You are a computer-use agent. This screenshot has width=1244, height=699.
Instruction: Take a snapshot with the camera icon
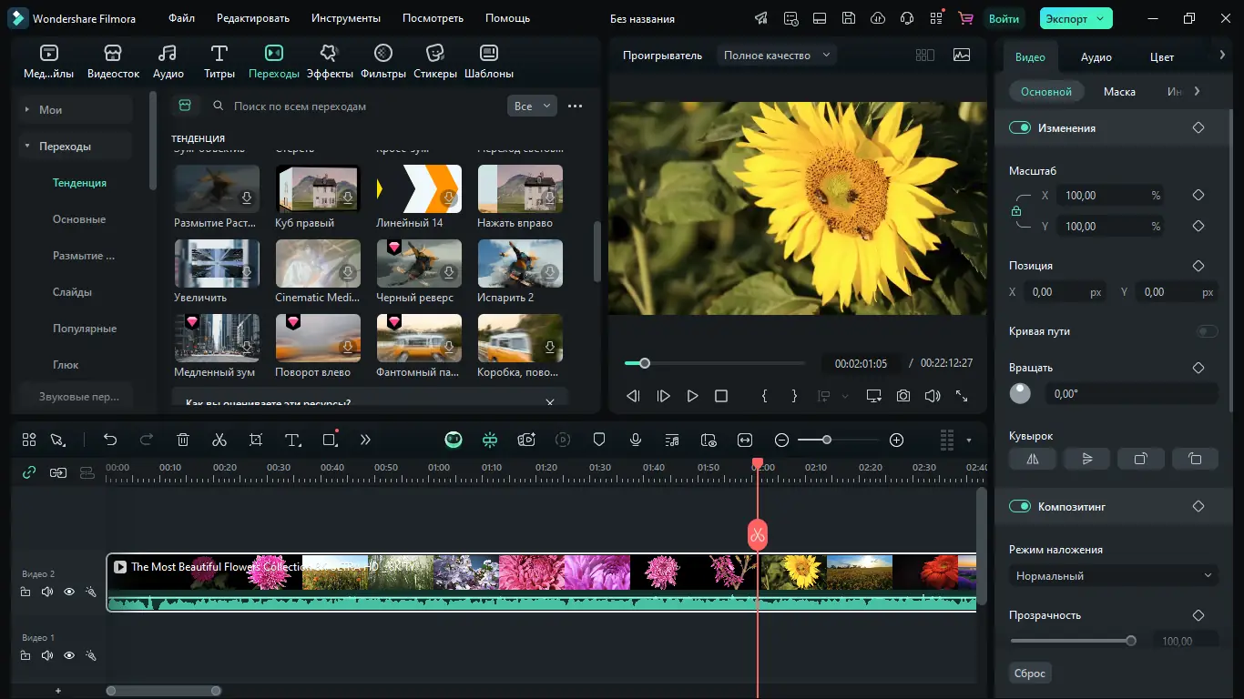(902, 396)
